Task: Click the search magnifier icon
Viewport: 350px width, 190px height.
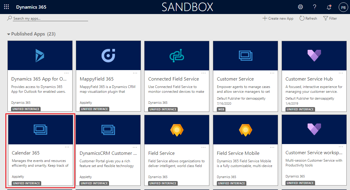Action: 9,18
